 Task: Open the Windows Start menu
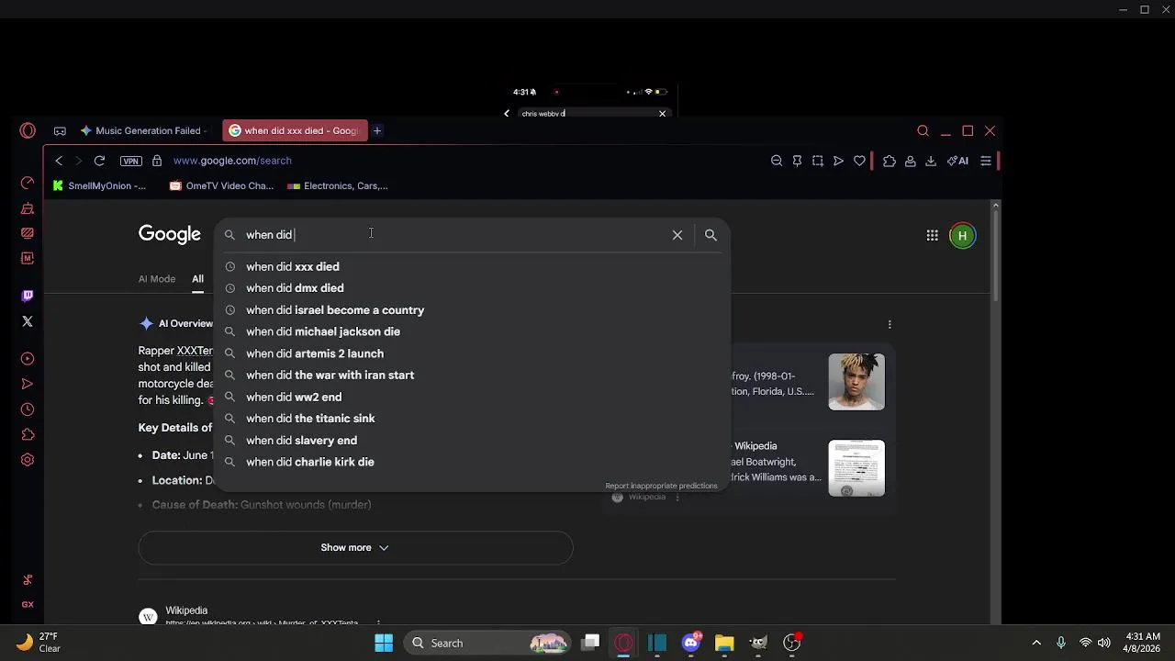click(384, 643)
